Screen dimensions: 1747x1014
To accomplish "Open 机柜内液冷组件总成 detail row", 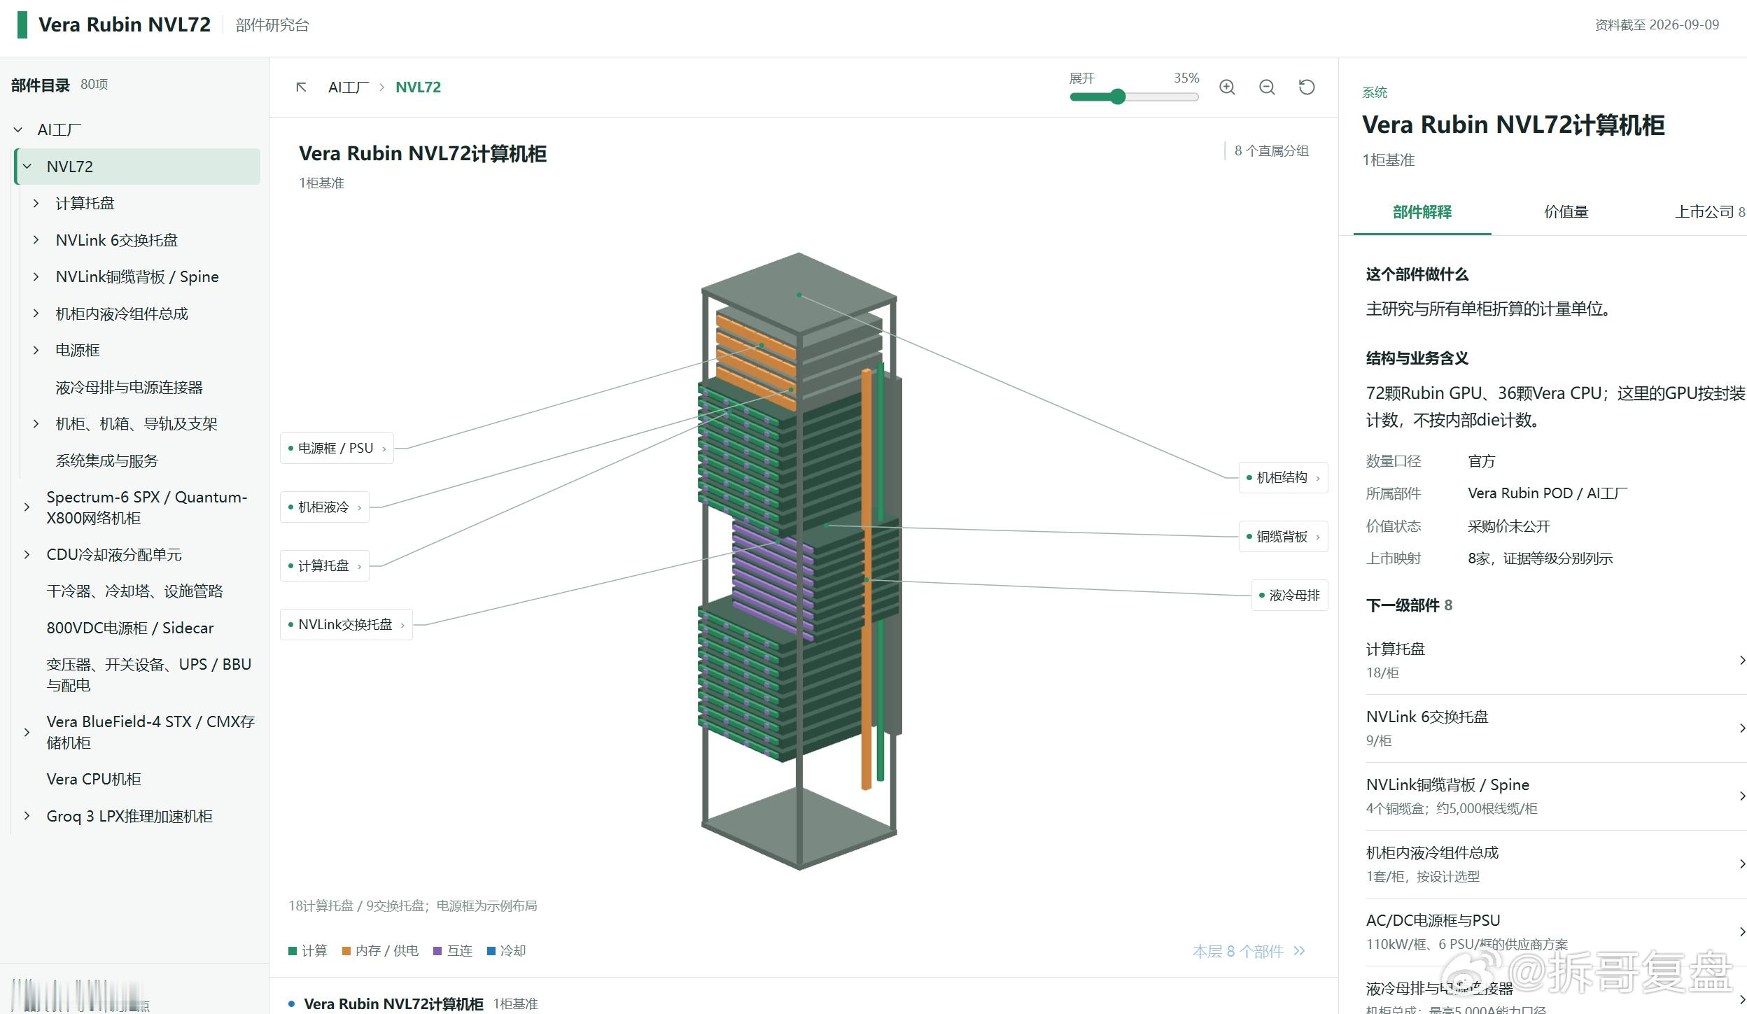I will [1556, 864].
